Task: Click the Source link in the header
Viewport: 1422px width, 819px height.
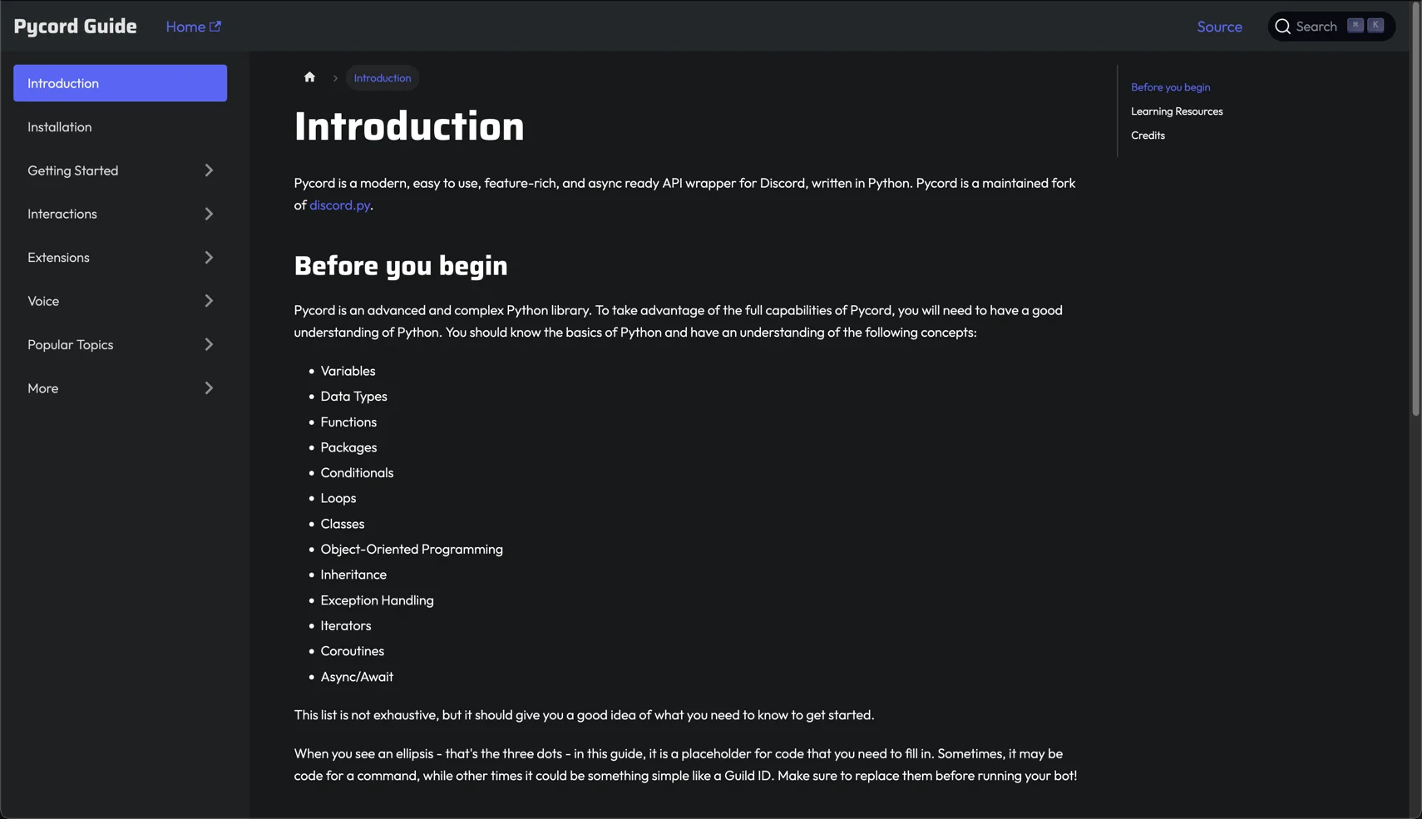Action: [x=1219, y=26]
